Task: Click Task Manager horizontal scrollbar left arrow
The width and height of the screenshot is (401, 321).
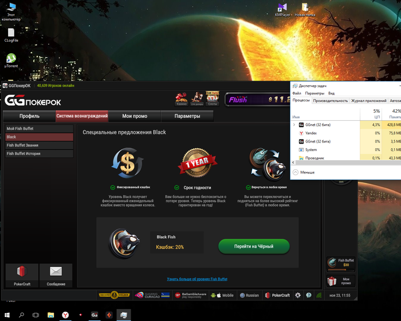Action: (x=293, y=163)
